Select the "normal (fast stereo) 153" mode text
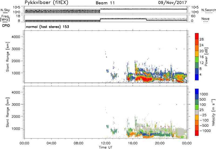Viewport: 216px width, 149px height. point(48,27)
